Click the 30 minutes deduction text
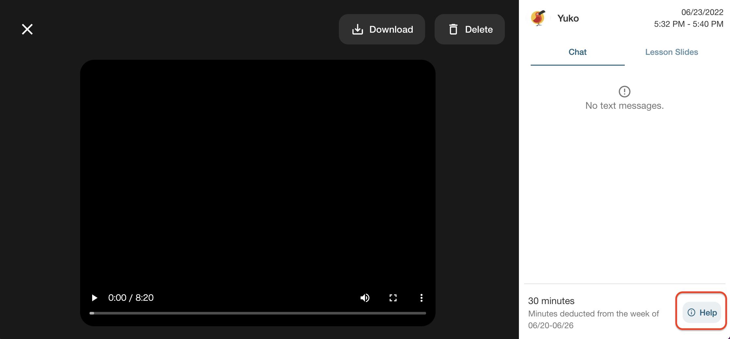This screenshot has width=730, height=339. [551, 301]
